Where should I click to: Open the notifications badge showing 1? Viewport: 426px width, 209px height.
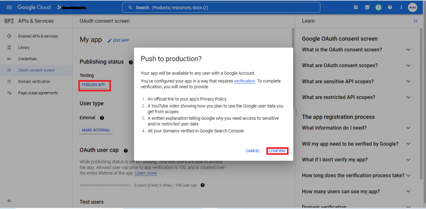[x=378, y=7]
